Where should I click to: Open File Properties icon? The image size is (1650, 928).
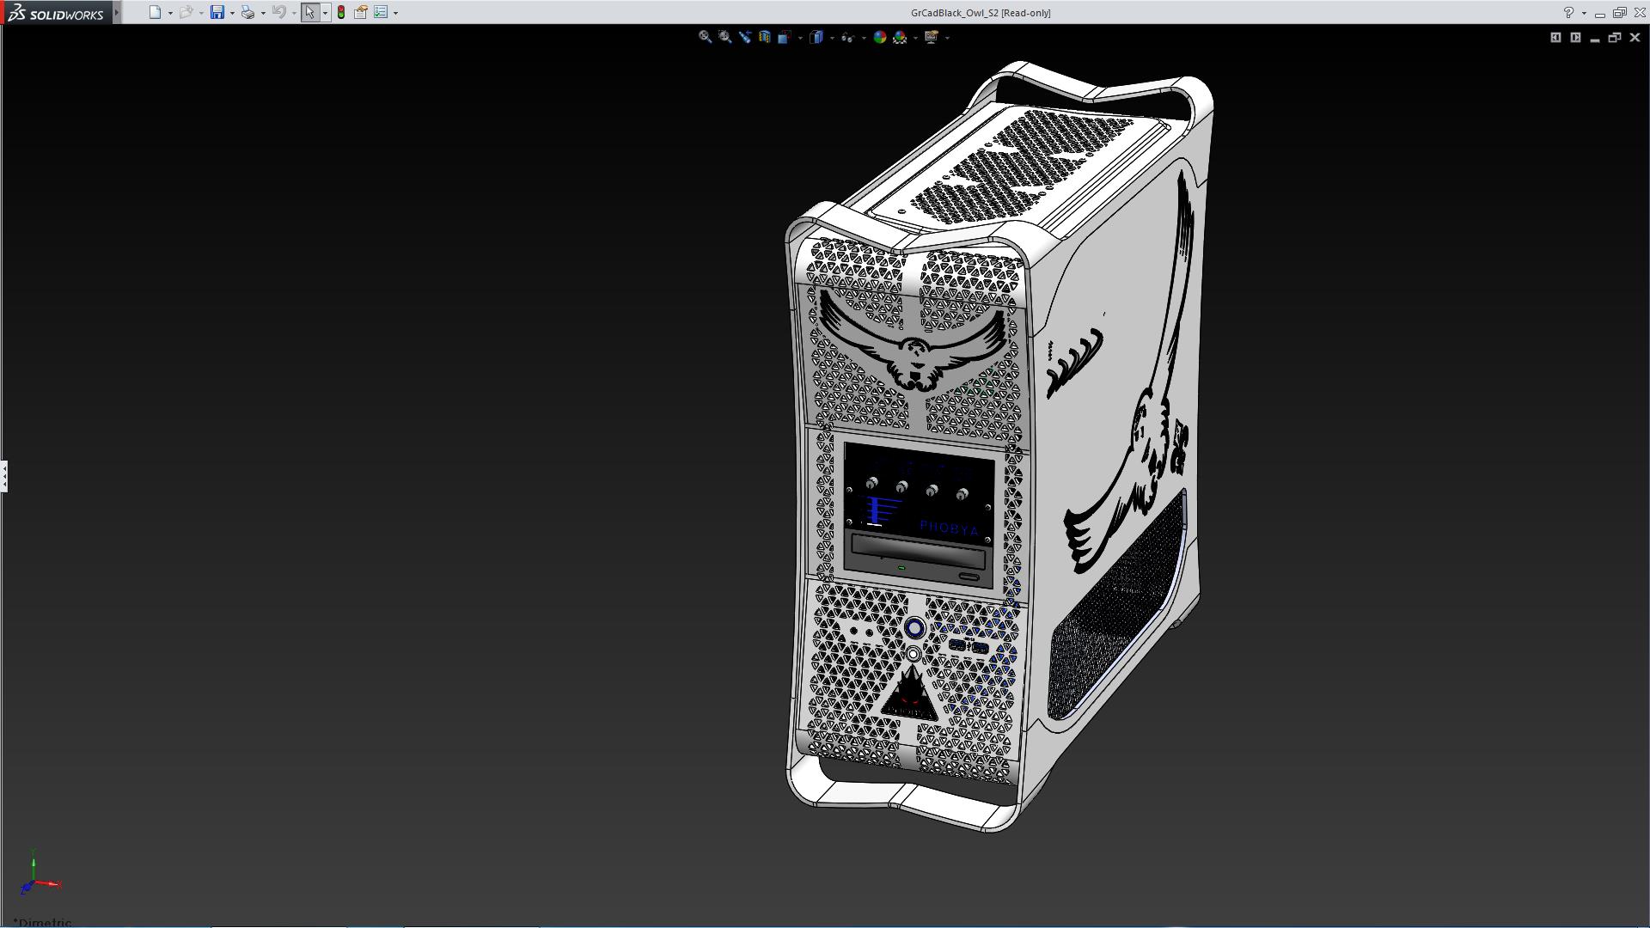pyautogui.click(x=361, y=12)
